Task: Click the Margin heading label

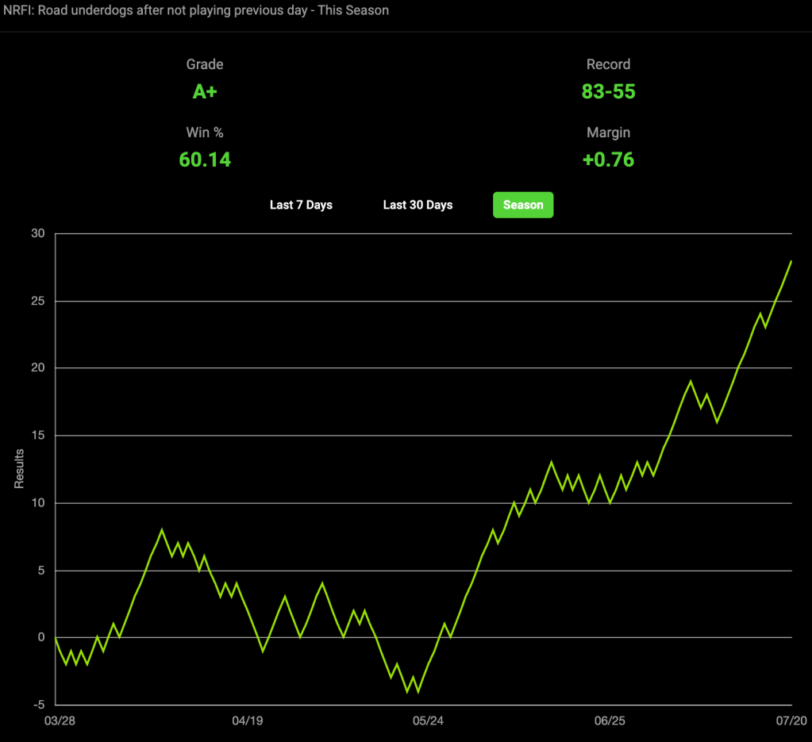Action: pos(609,133)
